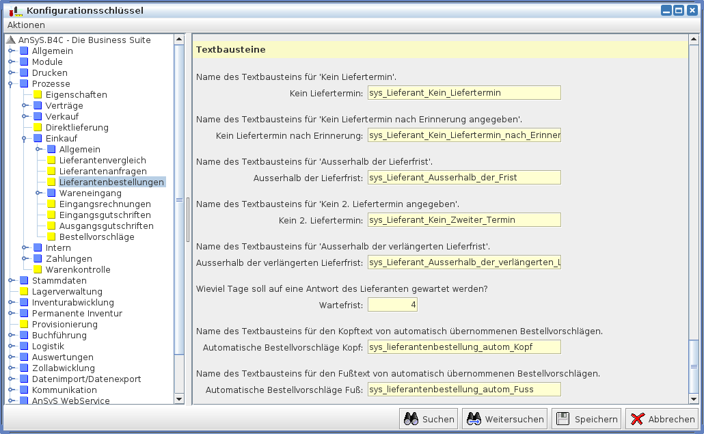Click the tree panel scrollbar up arrow
704x434 pixels.
179,40
